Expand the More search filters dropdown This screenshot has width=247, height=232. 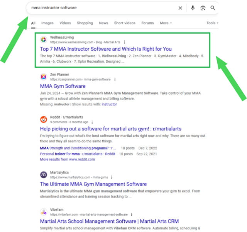(x=166, y=23)
